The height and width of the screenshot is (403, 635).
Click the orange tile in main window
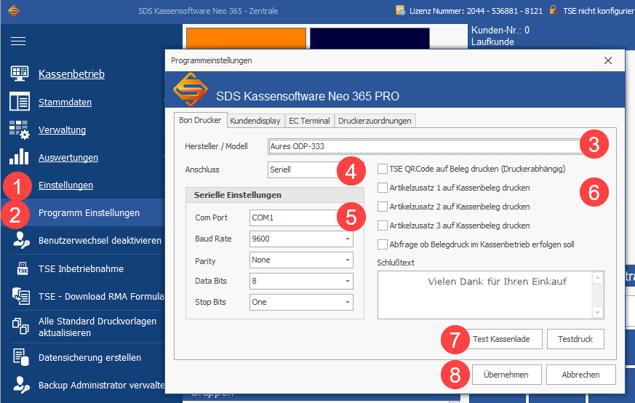pos(246,39)
